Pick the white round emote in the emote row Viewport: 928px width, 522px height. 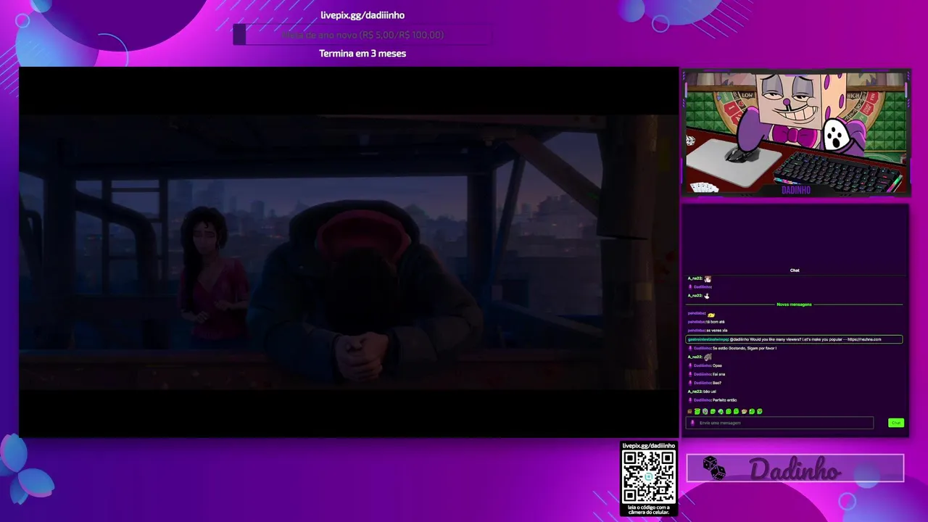tap(705, 411)
